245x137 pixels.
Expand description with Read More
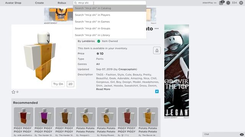click(x=103, y=89)
